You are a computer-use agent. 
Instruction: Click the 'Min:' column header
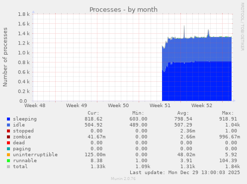point(138,113)
